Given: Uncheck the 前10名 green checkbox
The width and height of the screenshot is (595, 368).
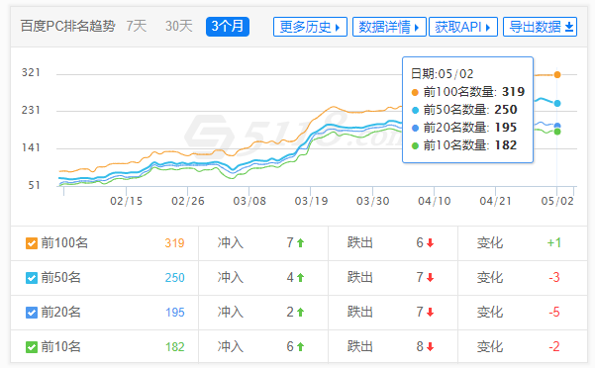Looking at the screenshot, I should pos(32,347).
